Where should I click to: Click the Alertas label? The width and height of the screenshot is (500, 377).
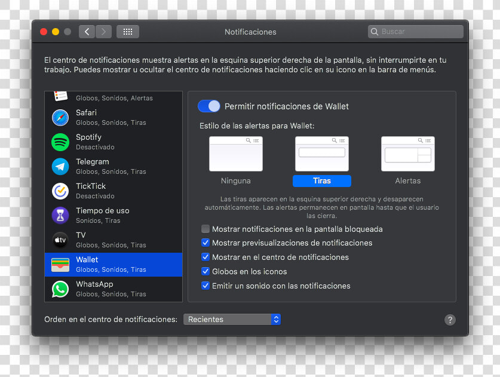point(408,181)
